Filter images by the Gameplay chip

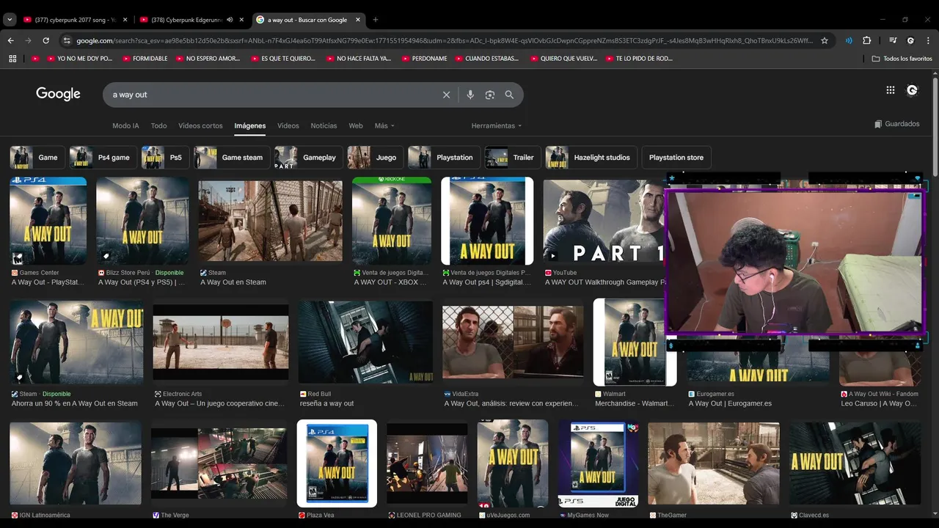pos(308,158)
